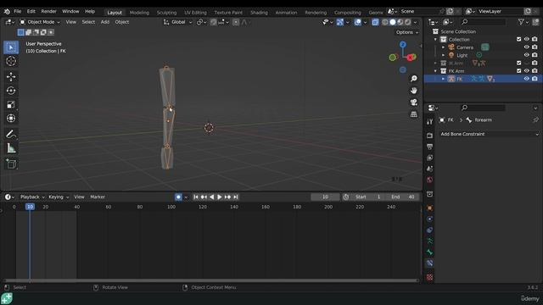Viewport: 543px width, 305px height.
Task: Click the Start frame field
Action: point(367,197)
